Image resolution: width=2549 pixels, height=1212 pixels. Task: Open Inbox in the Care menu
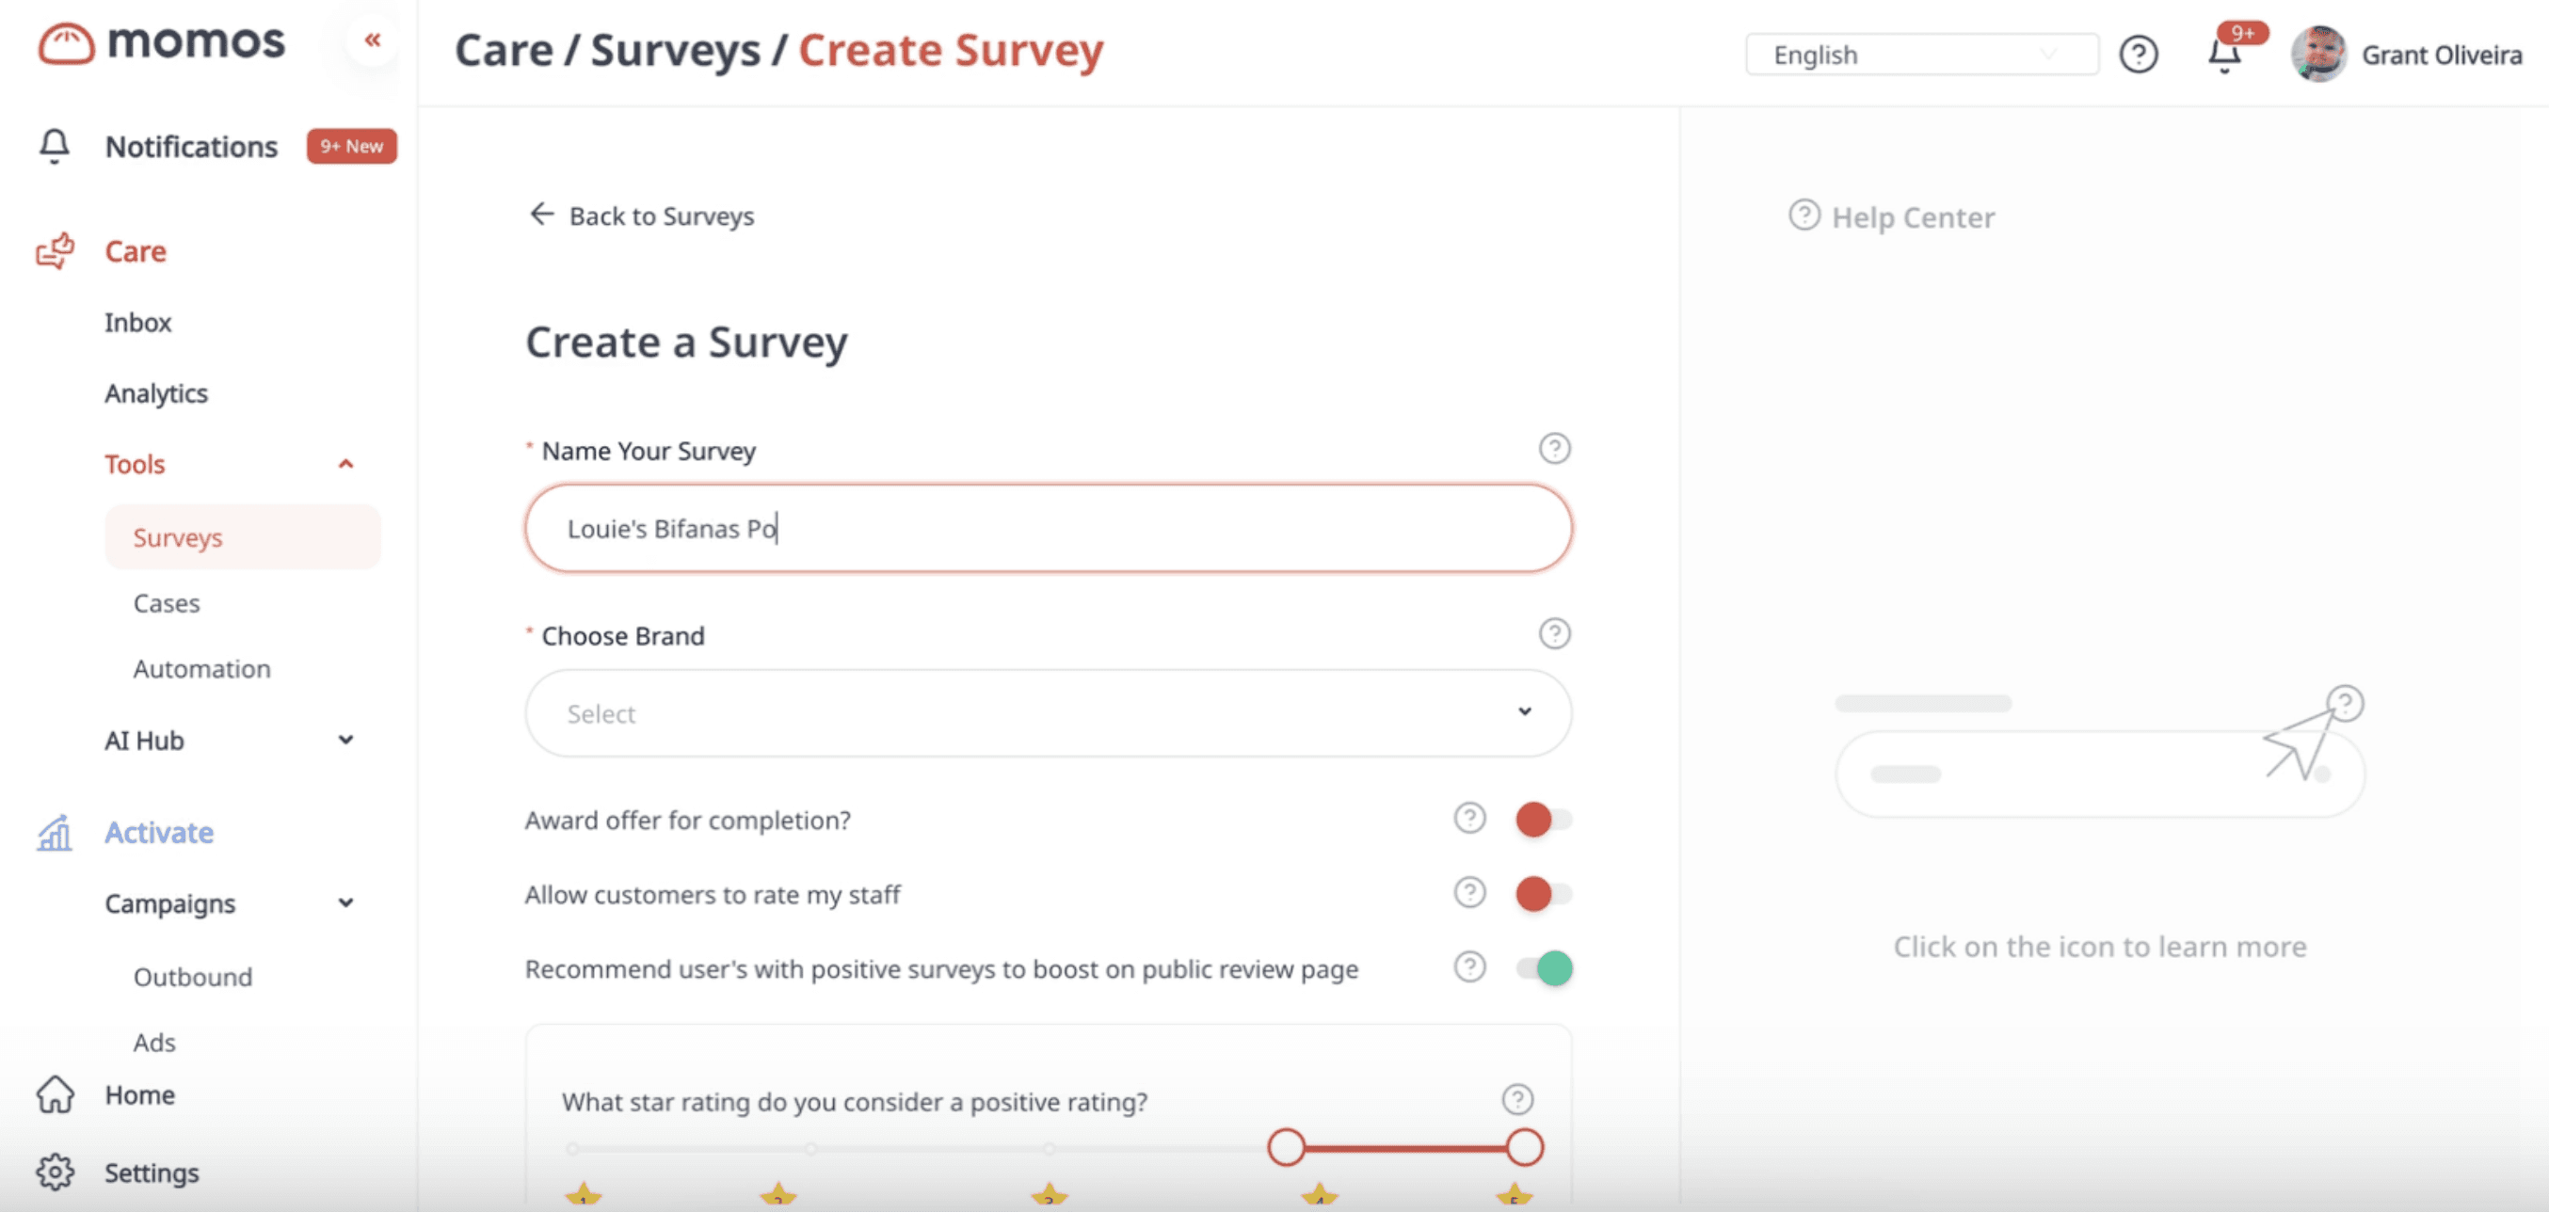[137, 323]
